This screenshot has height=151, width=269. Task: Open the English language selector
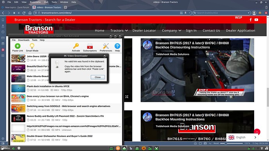point(242,137)
